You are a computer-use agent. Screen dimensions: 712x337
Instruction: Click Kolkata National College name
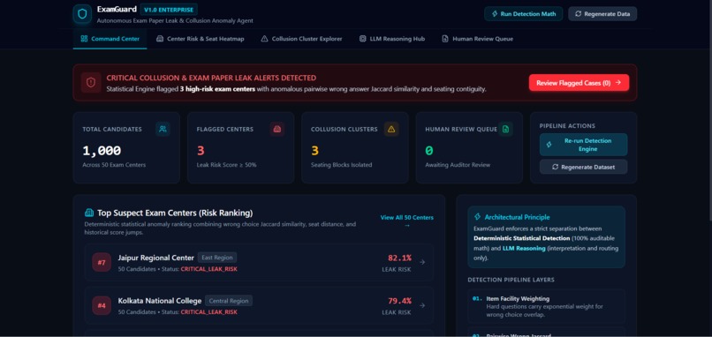coord(159,301)
